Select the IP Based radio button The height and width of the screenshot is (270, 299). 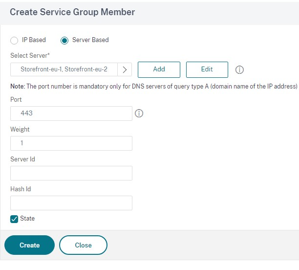[14, 40]
